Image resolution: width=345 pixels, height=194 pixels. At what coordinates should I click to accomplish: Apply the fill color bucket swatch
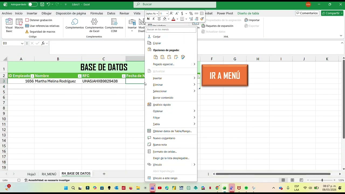(164, 19)
